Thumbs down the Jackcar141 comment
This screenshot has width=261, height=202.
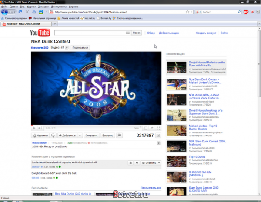pos(137,163)
